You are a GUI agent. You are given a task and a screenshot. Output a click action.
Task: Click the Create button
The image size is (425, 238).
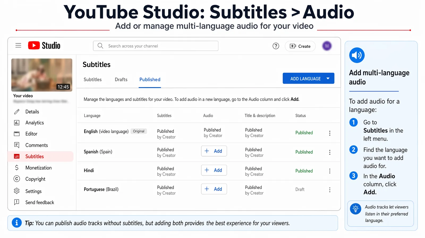[300, 46]
